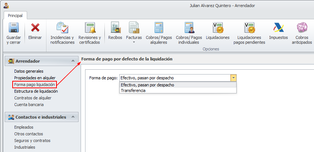Switch to the Principal tab

click(15, 15)
